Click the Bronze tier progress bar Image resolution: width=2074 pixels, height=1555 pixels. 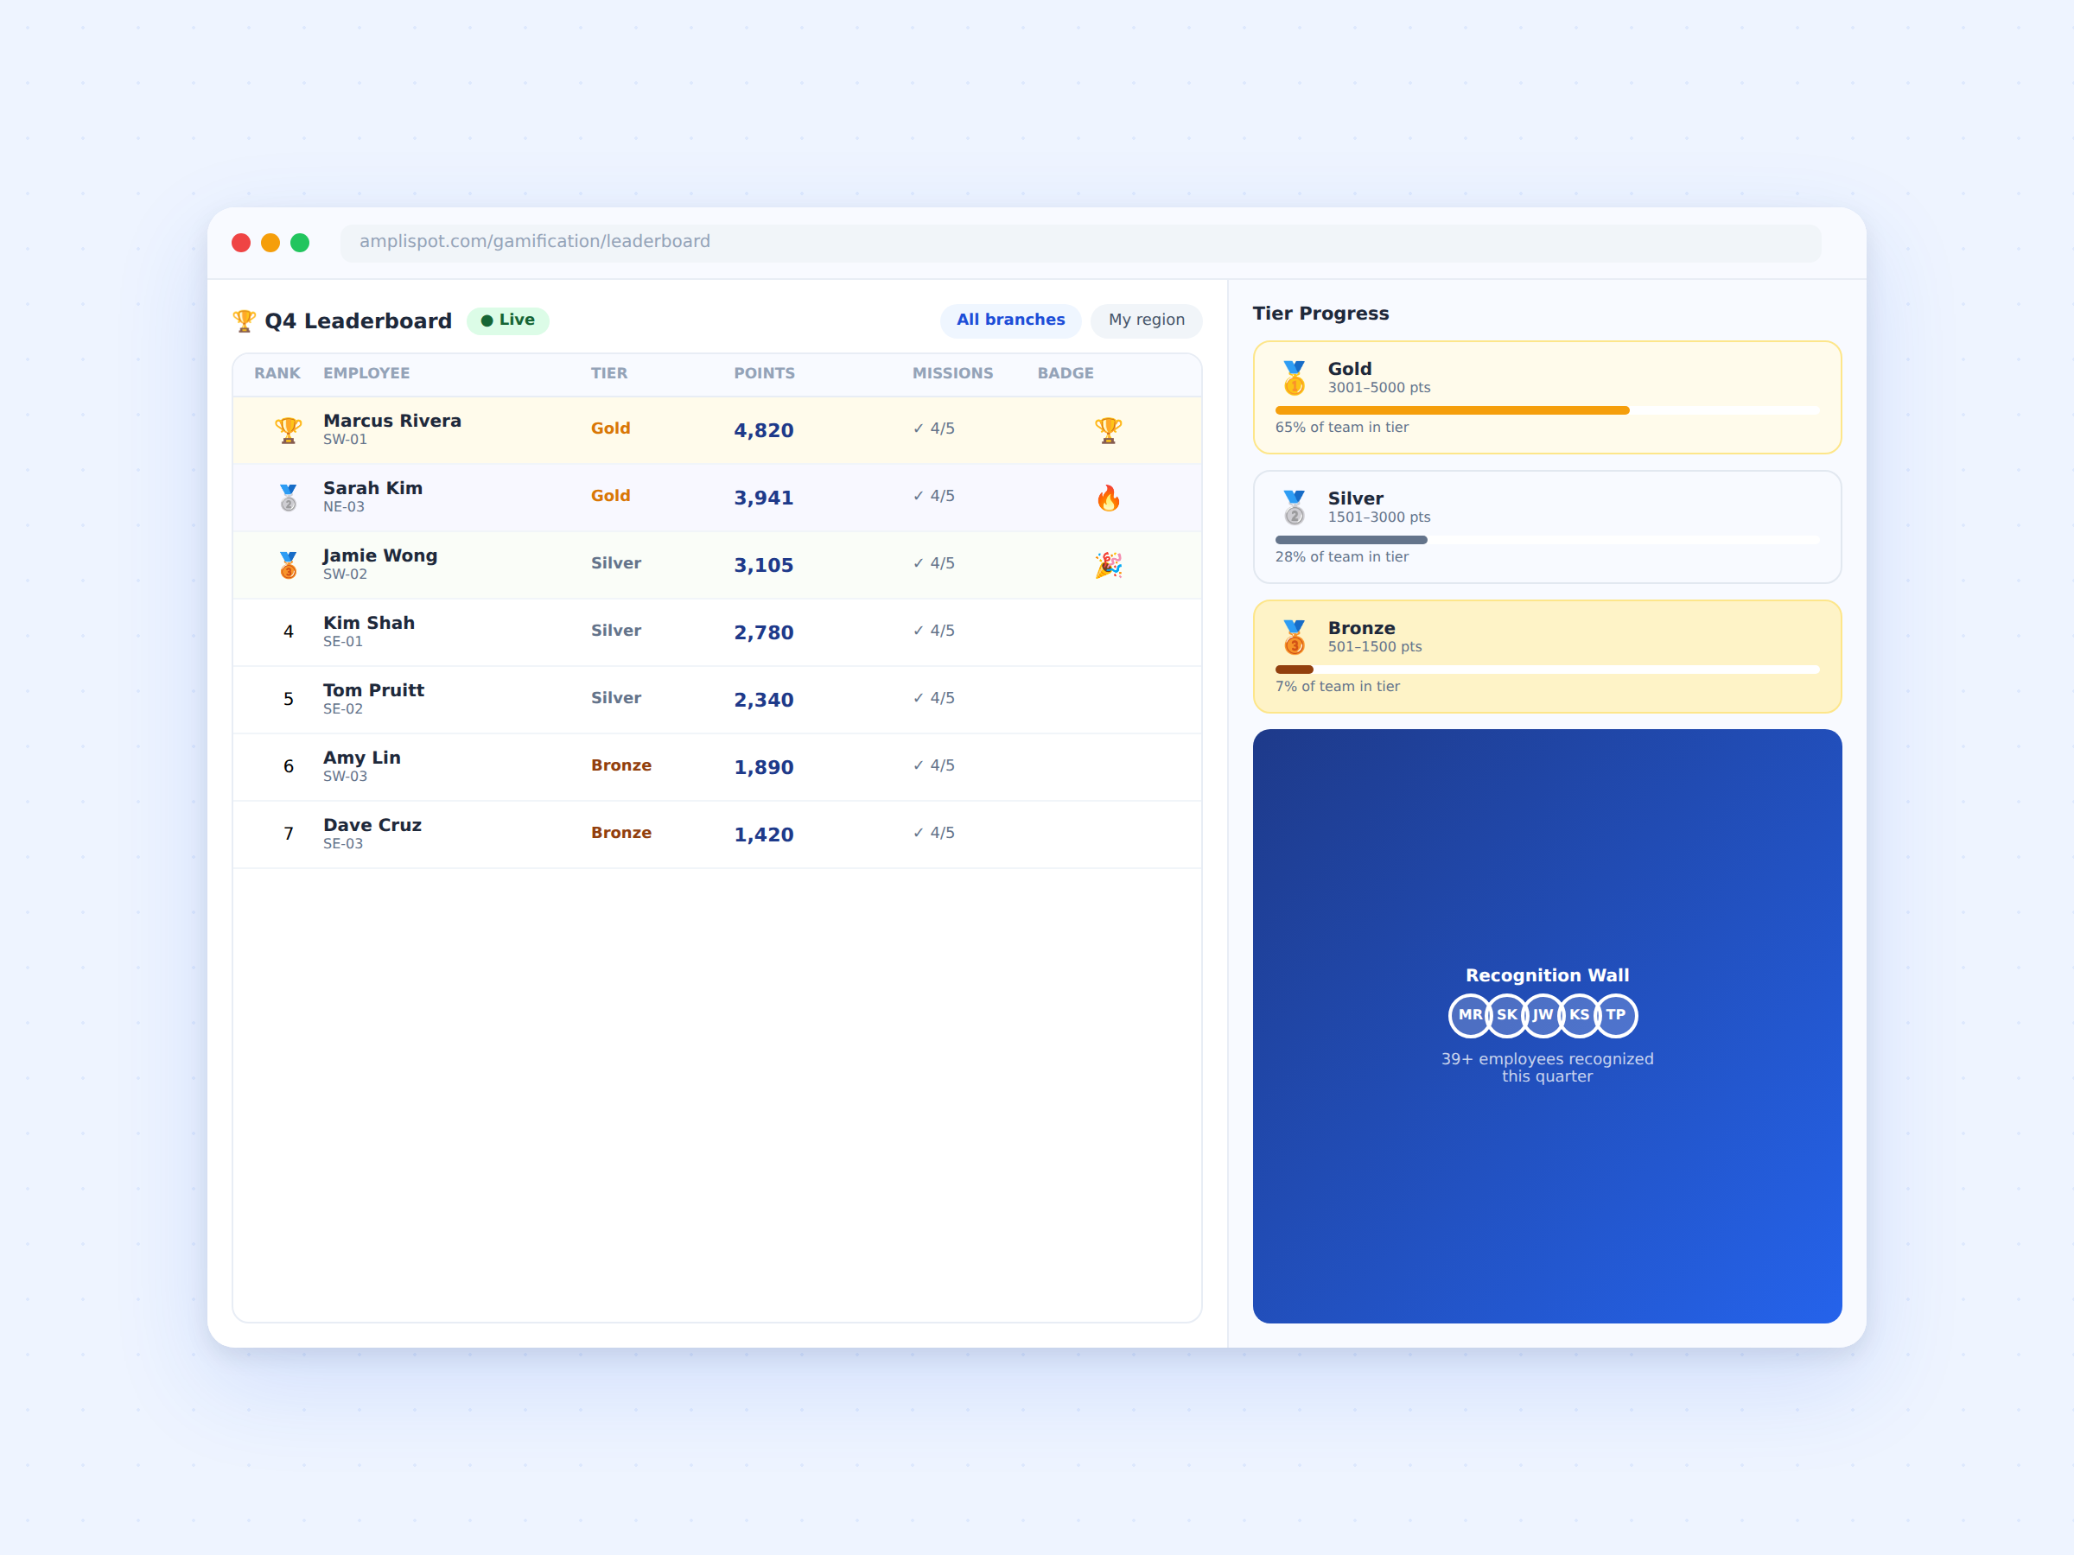point(1547,670)
